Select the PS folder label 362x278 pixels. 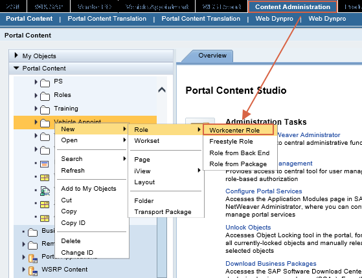point(58,81)
